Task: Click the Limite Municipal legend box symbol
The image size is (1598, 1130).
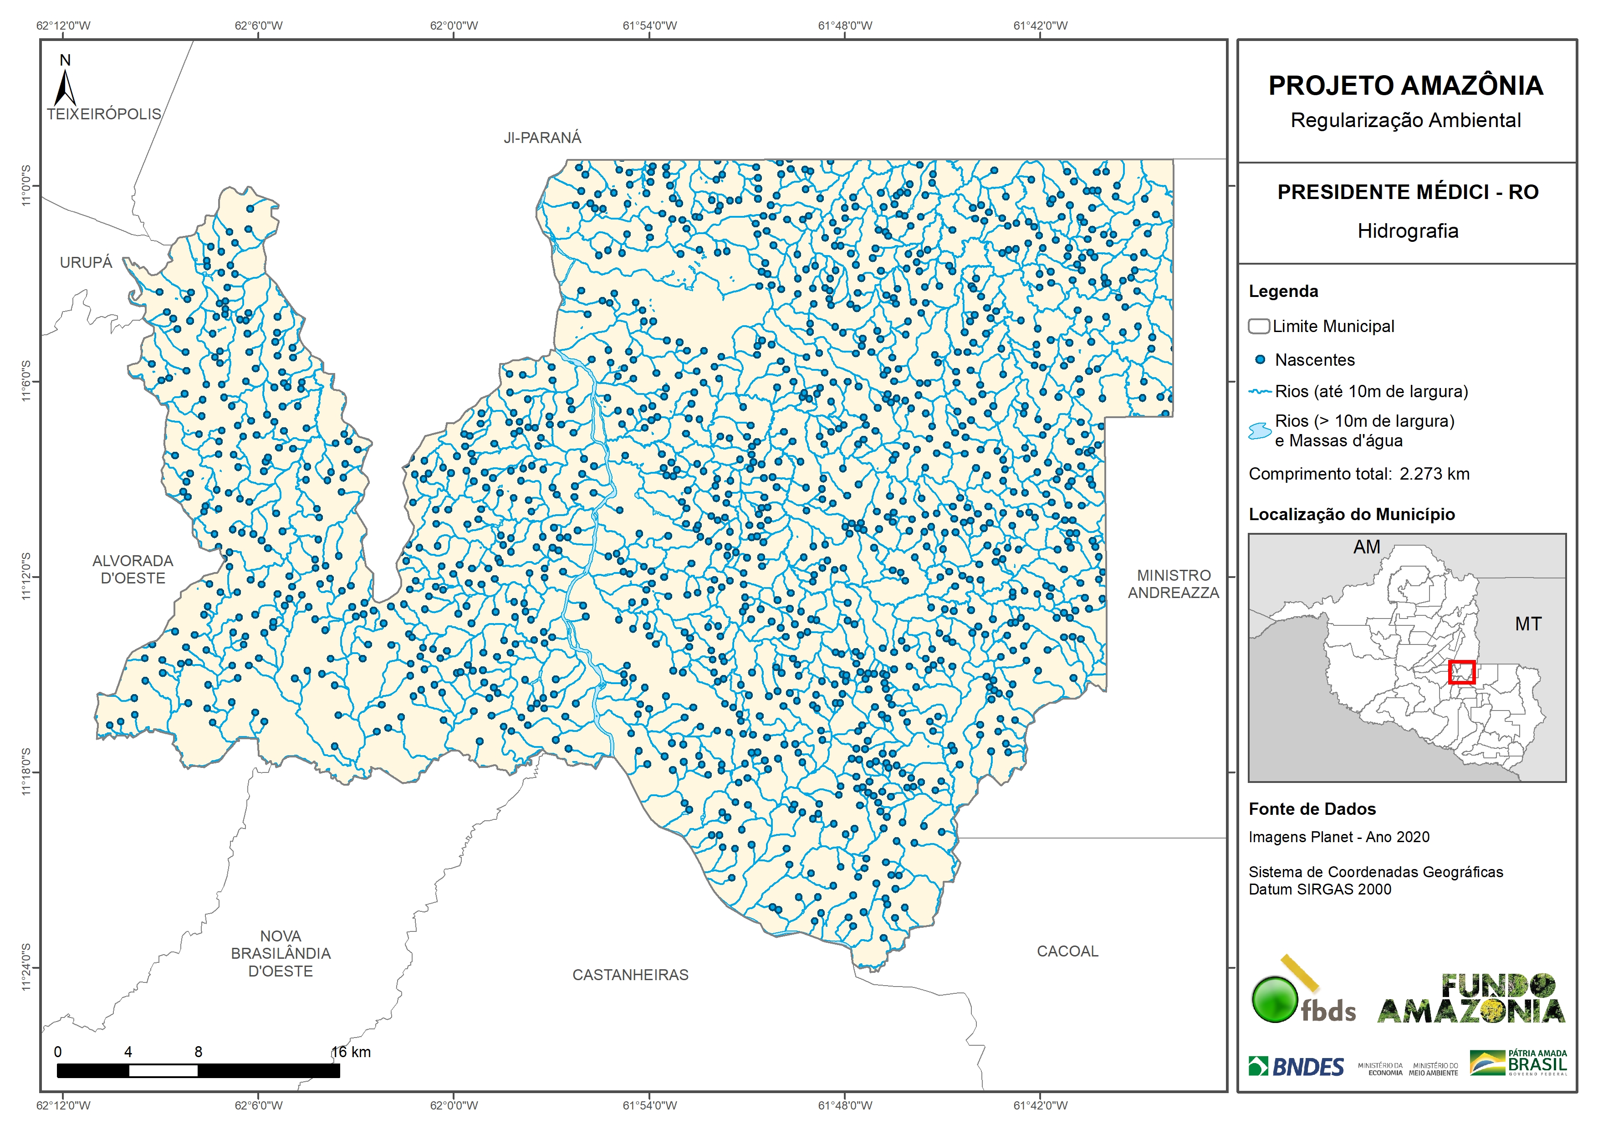Action: tap(1258, 326)
